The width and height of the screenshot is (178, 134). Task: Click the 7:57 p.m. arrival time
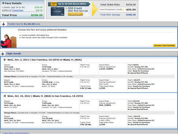point(47,67)
